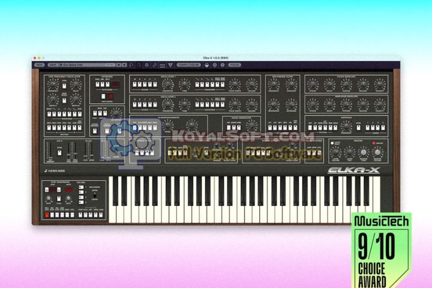Toggle the LFO Sync switch
432x288 pixels.
tap(64, 86)
